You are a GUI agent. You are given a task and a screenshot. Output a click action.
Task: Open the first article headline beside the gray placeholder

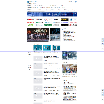point(51,57)
